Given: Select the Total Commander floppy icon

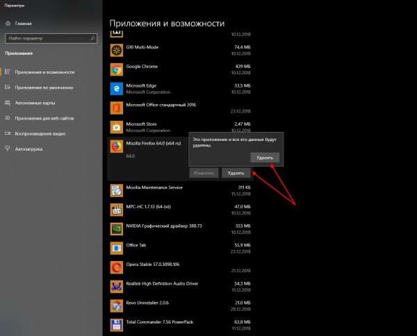Looking at the screenshot, I should tap(117, 325).
